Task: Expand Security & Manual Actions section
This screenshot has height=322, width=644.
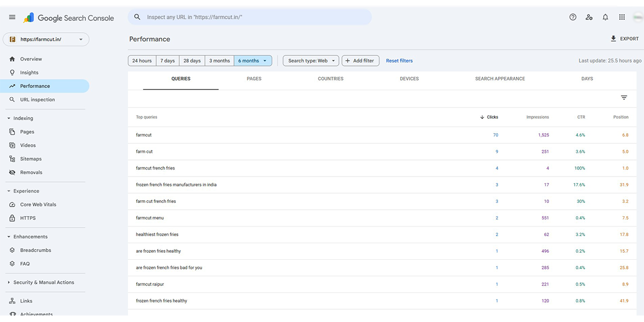Action: click(x=43, y=282)
